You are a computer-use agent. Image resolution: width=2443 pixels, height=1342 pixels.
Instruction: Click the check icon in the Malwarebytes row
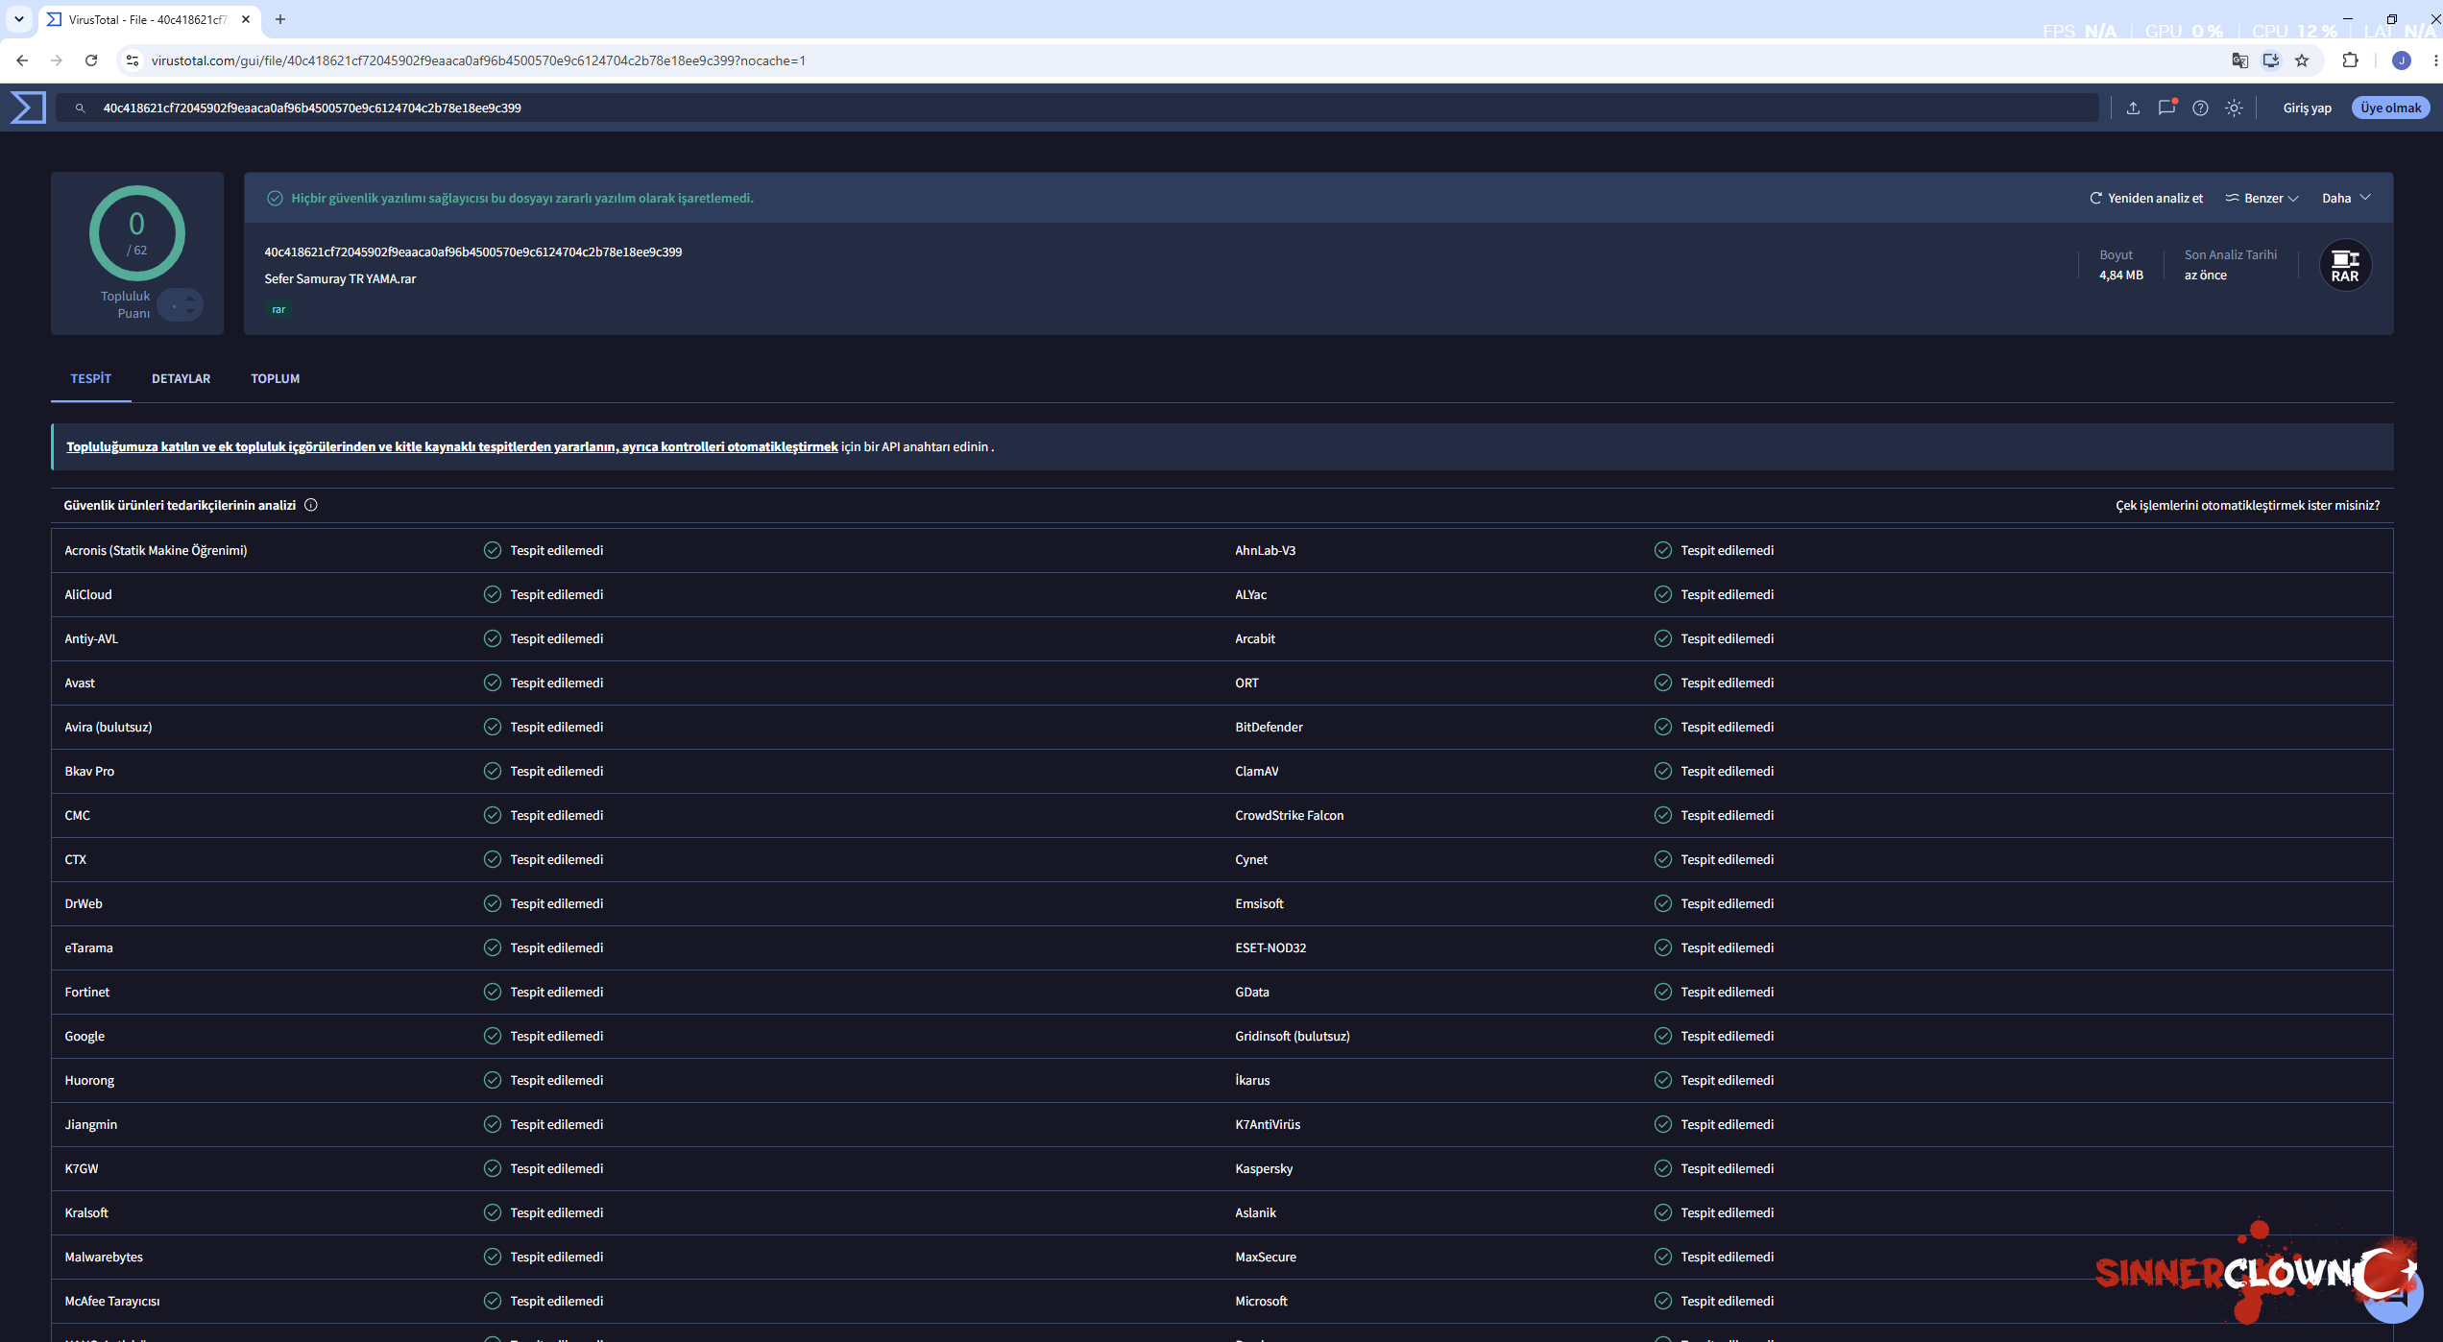pos(493,1257)
